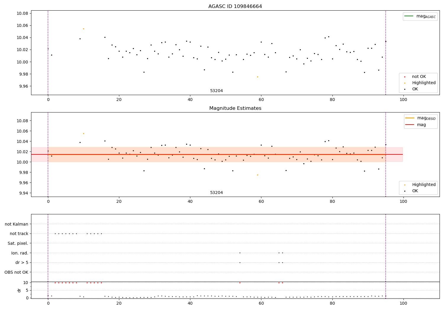Click the red marker beside "not OK" legend entry
The image size is (444, 310).
(405, 77)
